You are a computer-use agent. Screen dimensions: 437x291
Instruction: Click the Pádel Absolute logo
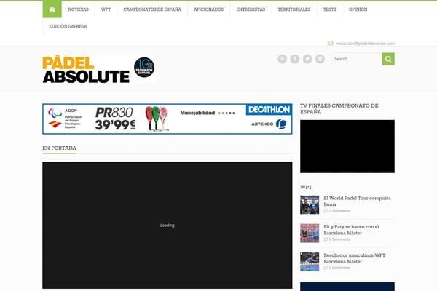[86, 70]
